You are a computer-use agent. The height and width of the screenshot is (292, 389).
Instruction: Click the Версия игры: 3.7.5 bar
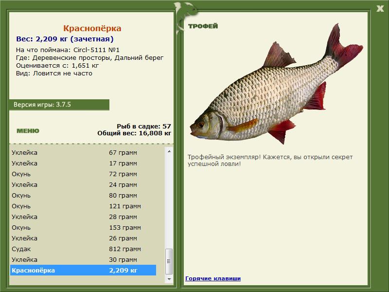59,105
